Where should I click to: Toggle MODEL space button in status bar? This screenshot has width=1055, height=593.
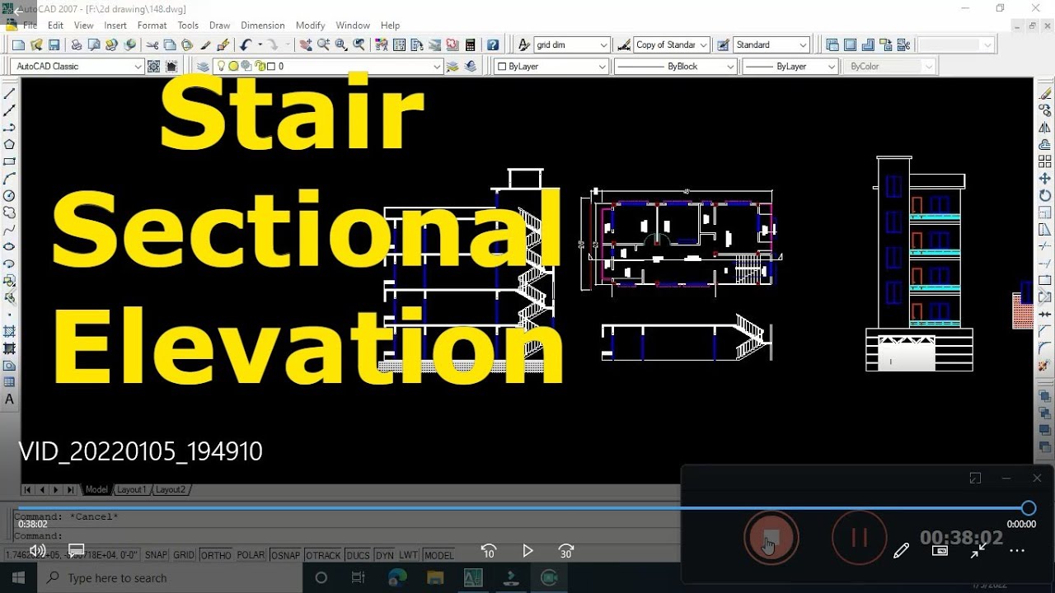click(438, 555)
